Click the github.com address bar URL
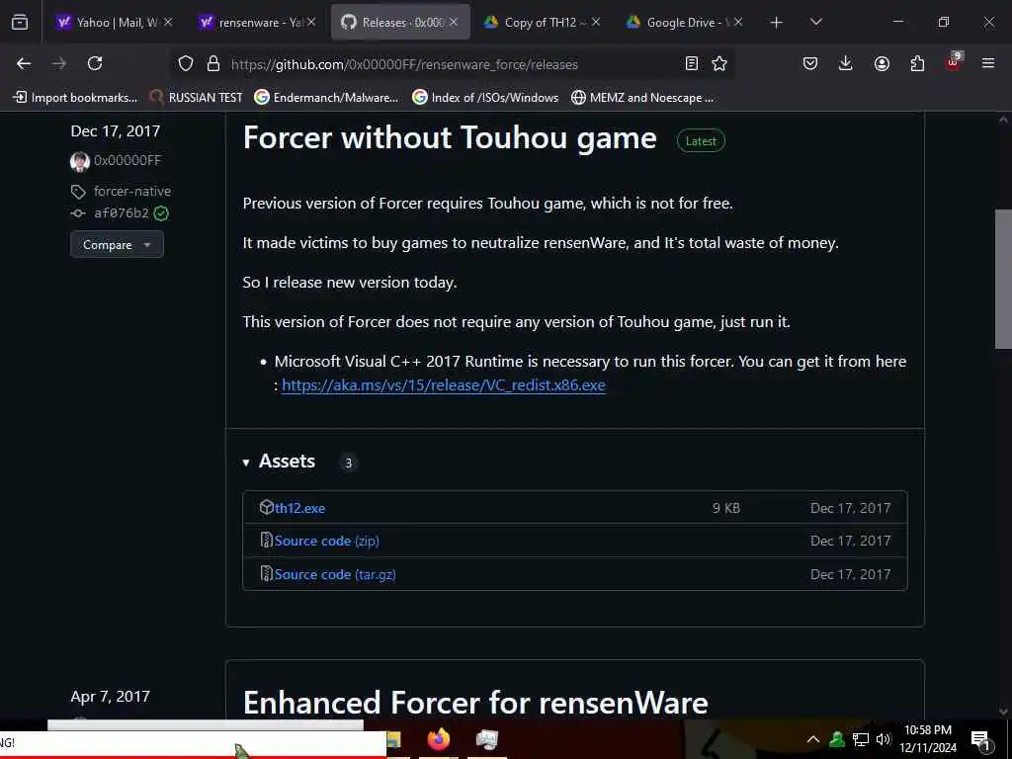Image resolution: width=1012 pixels, height=759 pixels. tap(404, 64)
